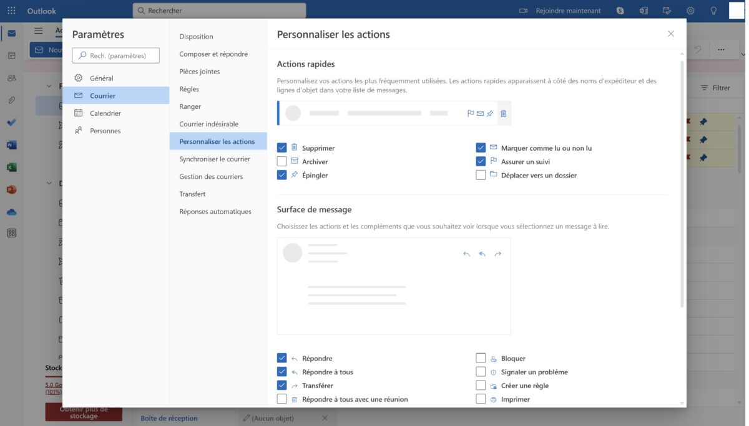Open Composer et répondre settings

click(218, 54)
